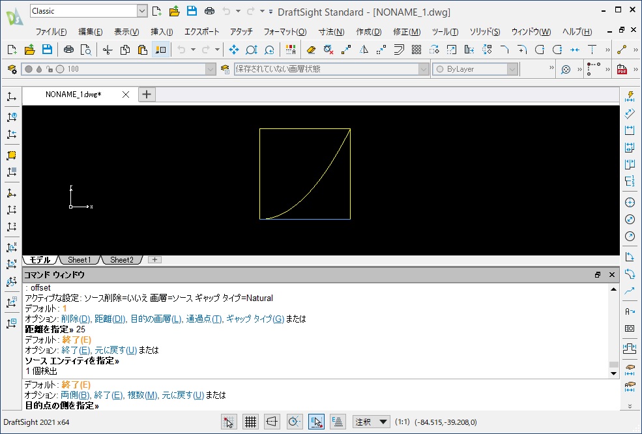The width and height of the screenshot is (642, 434).
Task: Open the Classic workspace dropdown
Action: pos(141,11)
